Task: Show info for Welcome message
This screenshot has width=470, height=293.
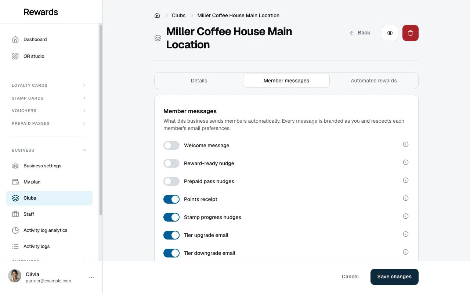Action: [x=406, y=144]
